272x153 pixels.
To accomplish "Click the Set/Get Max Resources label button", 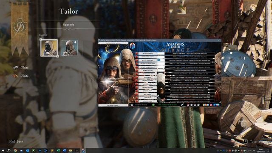I will pos(147,64).
